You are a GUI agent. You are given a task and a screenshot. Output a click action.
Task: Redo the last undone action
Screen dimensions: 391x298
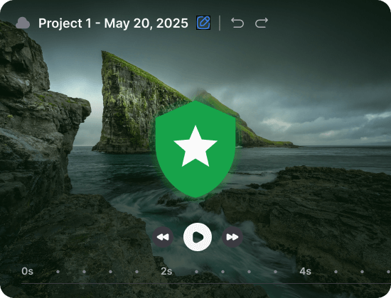coord(262,23)
